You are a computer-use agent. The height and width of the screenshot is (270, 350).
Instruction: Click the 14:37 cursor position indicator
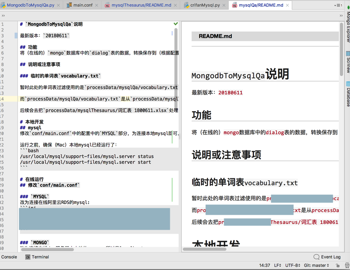click(x=265, y=265)
